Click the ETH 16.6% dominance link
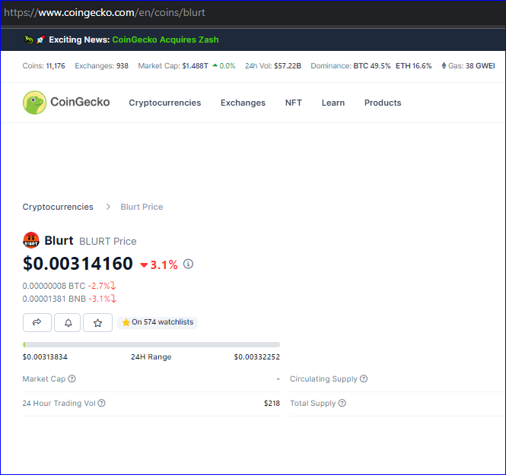The width and height of the screenshot is (506, 475). tap(414, 65)
